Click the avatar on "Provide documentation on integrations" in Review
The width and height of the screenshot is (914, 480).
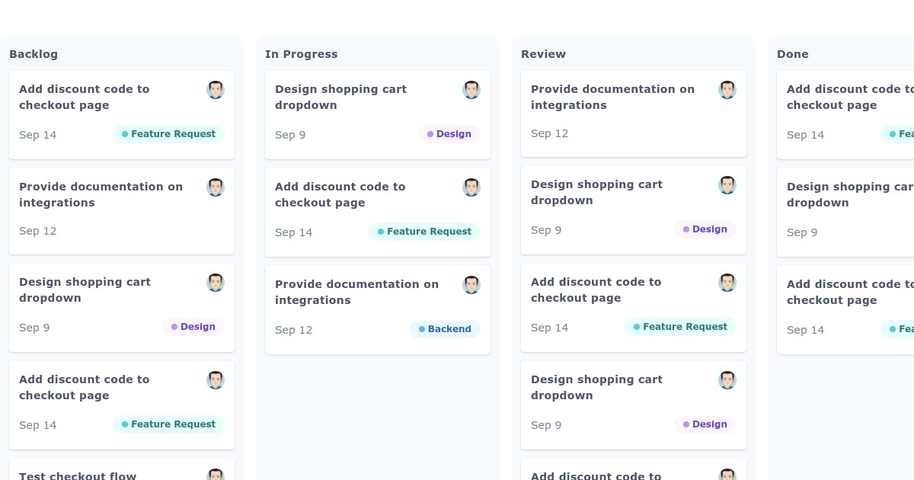click(x=727, y=89)
